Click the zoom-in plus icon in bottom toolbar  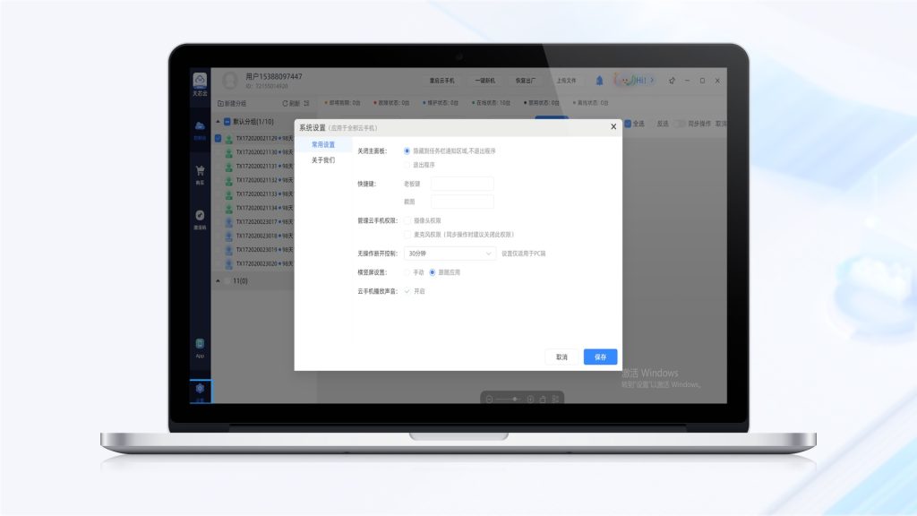tap(530, 399)
